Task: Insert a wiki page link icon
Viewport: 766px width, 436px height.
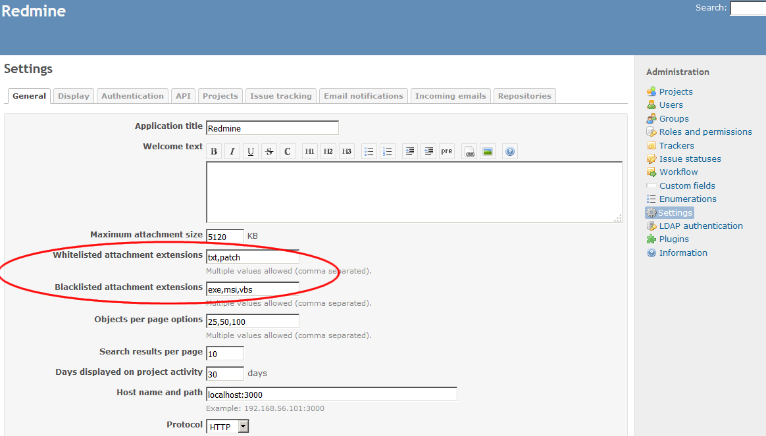Action: pyautogui.click(x=469, y=151)
